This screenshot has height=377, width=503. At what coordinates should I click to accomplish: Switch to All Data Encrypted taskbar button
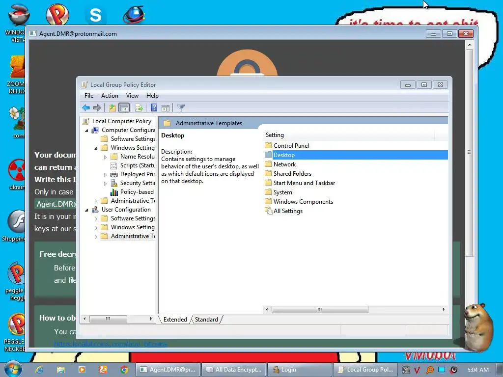234,370
